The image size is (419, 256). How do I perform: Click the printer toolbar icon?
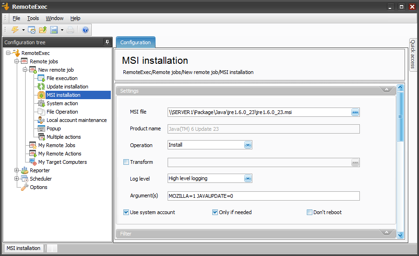(71, 30)
